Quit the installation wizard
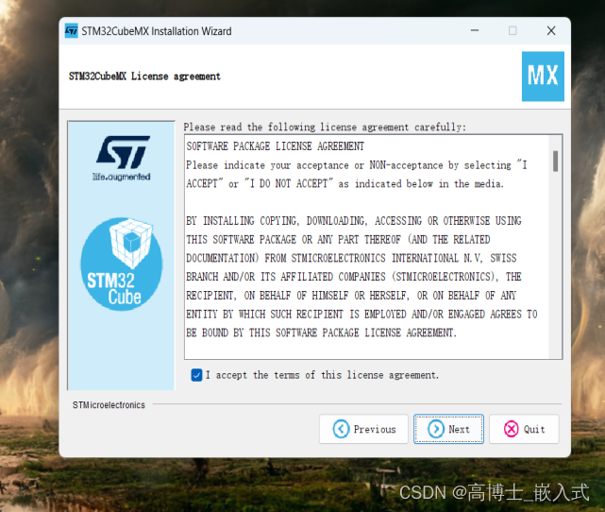 click(x=524, y=429)
